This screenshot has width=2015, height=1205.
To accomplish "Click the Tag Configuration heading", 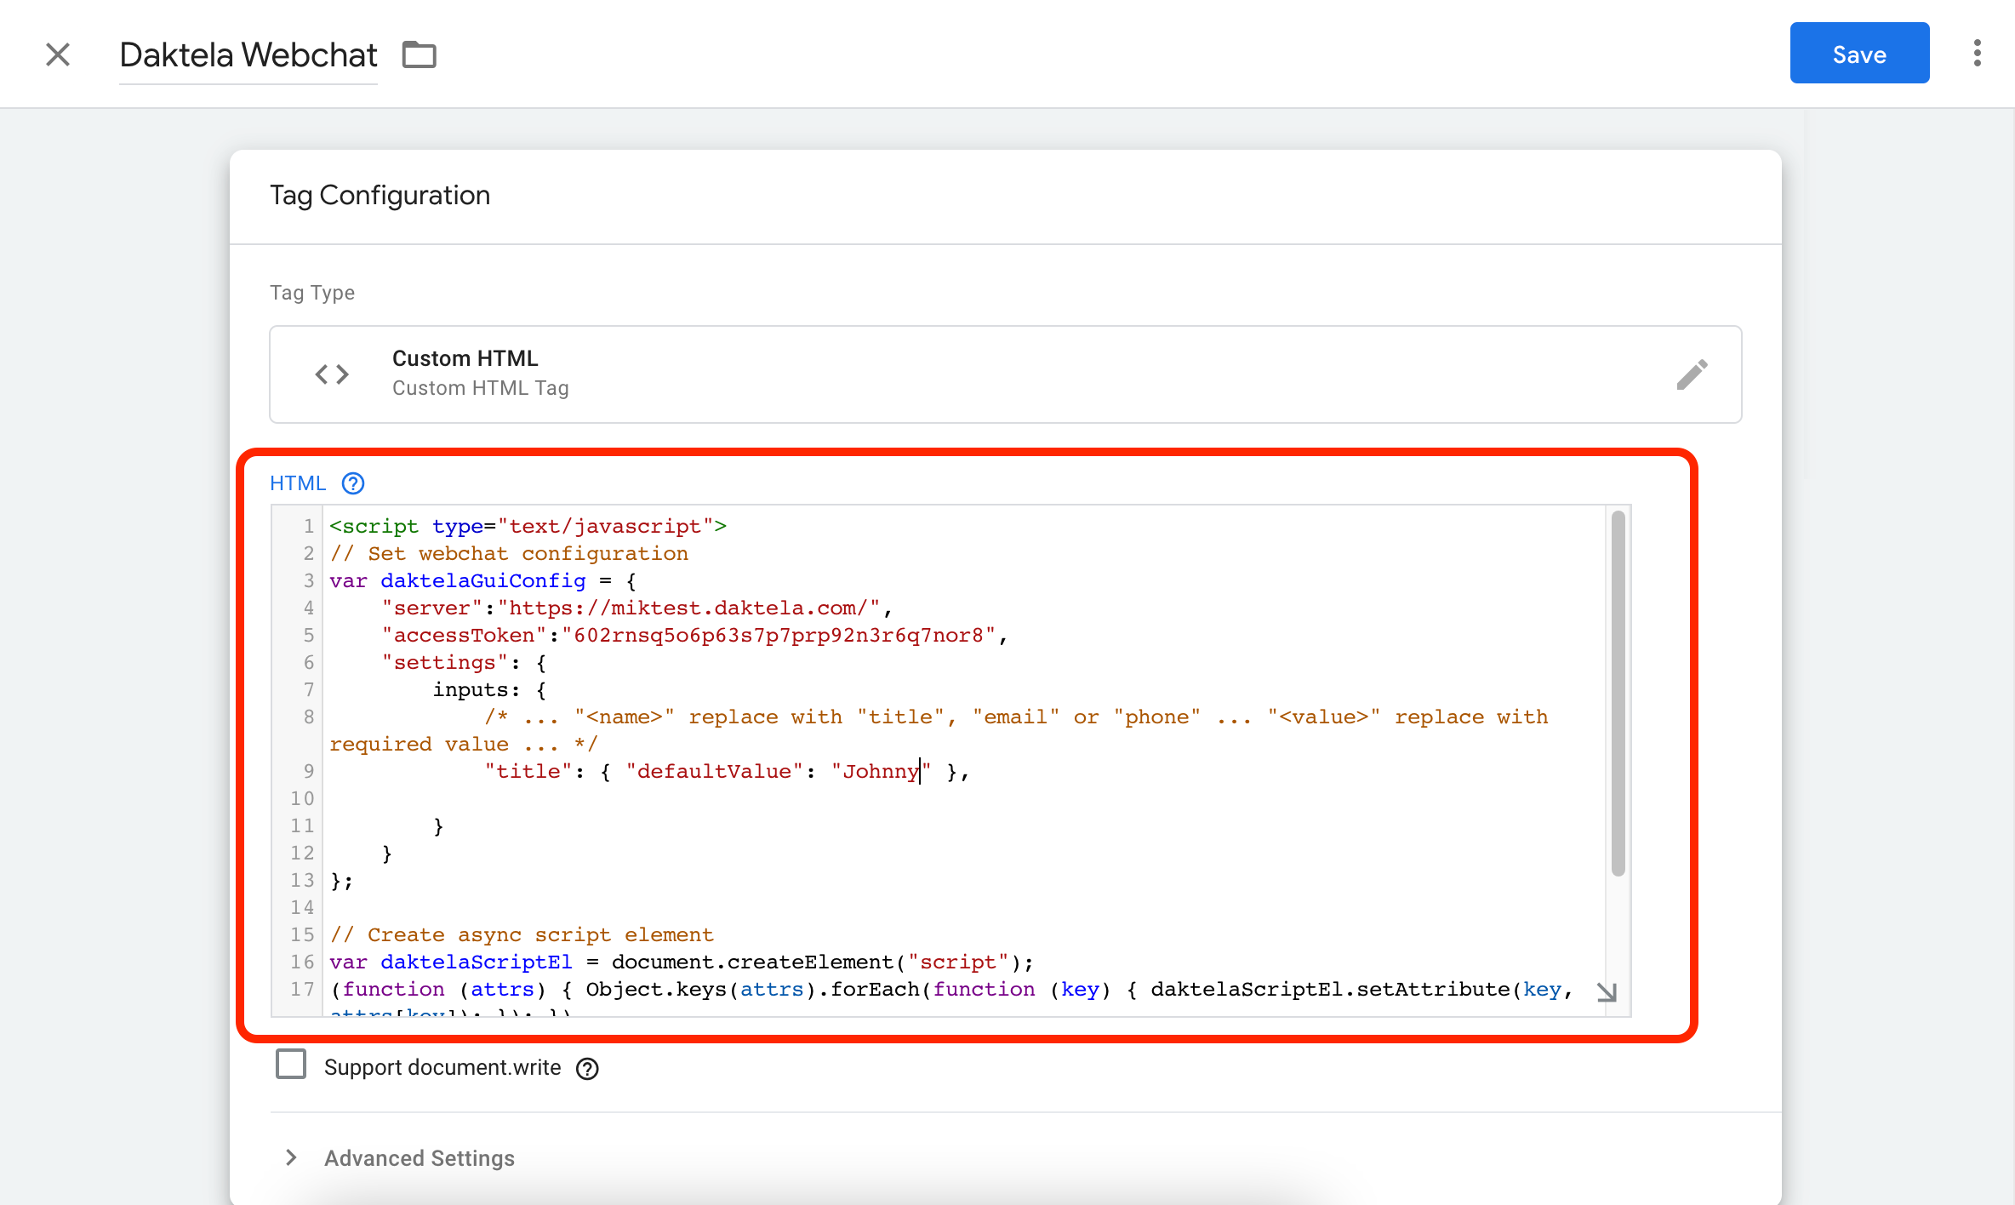I will 380,196.
